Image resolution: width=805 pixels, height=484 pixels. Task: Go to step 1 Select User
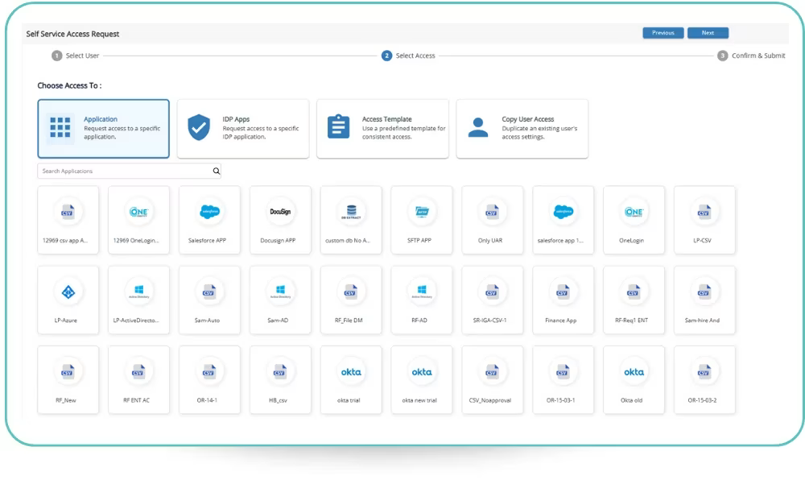(76, 56)
